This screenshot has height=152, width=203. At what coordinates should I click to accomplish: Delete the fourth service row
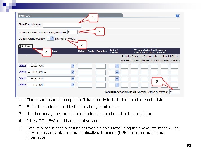pyautogui.click(x=22, y=84)
